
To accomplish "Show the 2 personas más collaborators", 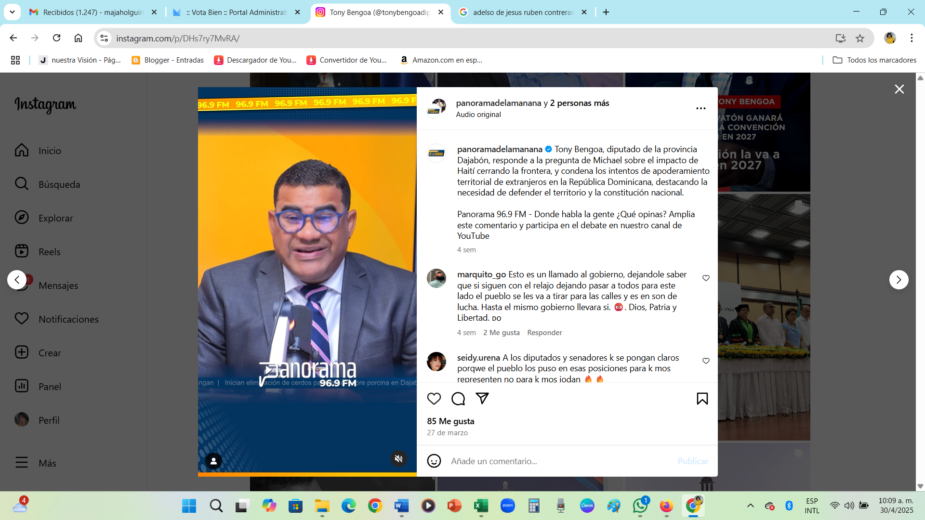I will pyautogui.click(x=580, y=103).
